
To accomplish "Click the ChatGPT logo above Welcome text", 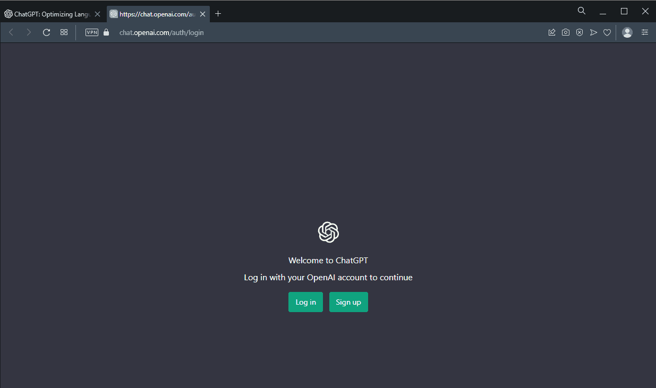I will (x=328, y=232).
